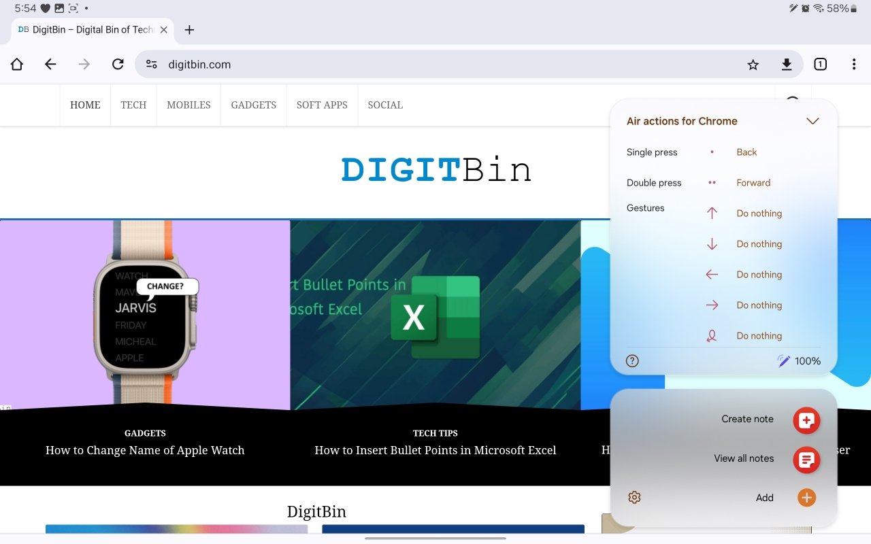
Task: Tap the View all notes icon
Action: click(806, 460)
